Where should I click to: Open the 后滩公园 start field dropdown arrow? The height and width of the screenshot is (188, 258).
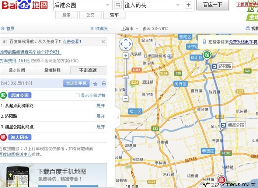click(107, 5)
